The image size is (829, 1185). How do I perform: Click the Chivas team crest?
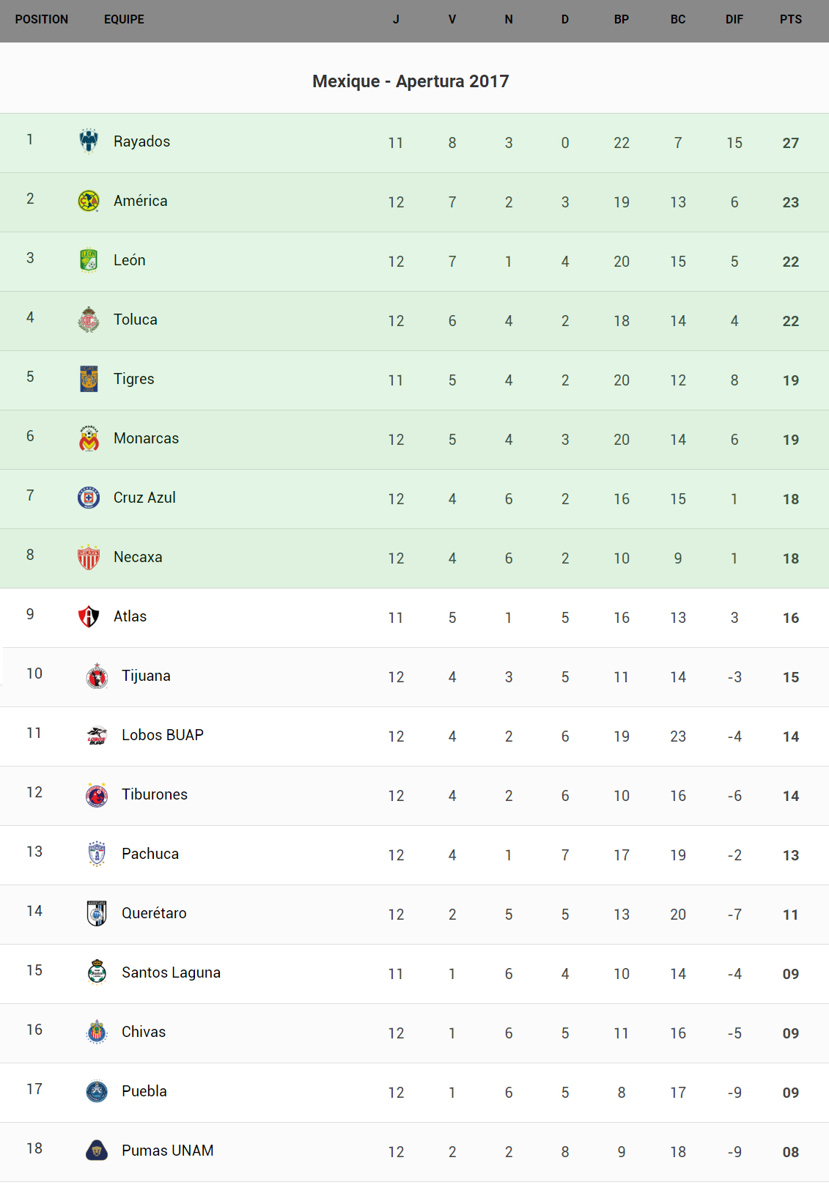97,1032
